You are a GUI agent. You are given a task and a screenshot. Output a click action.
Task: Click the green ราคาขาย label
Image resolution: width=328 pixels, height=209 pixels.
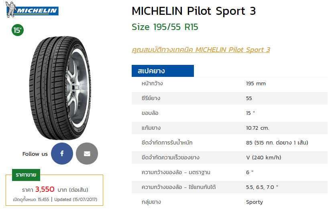tap(26, 175)
